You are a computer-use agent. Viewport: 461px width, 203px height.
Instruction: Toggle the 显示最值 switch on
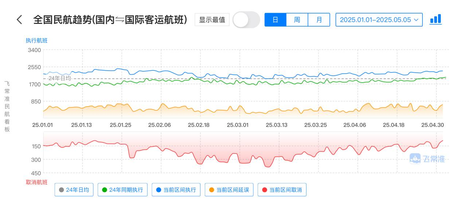(246, 20)
